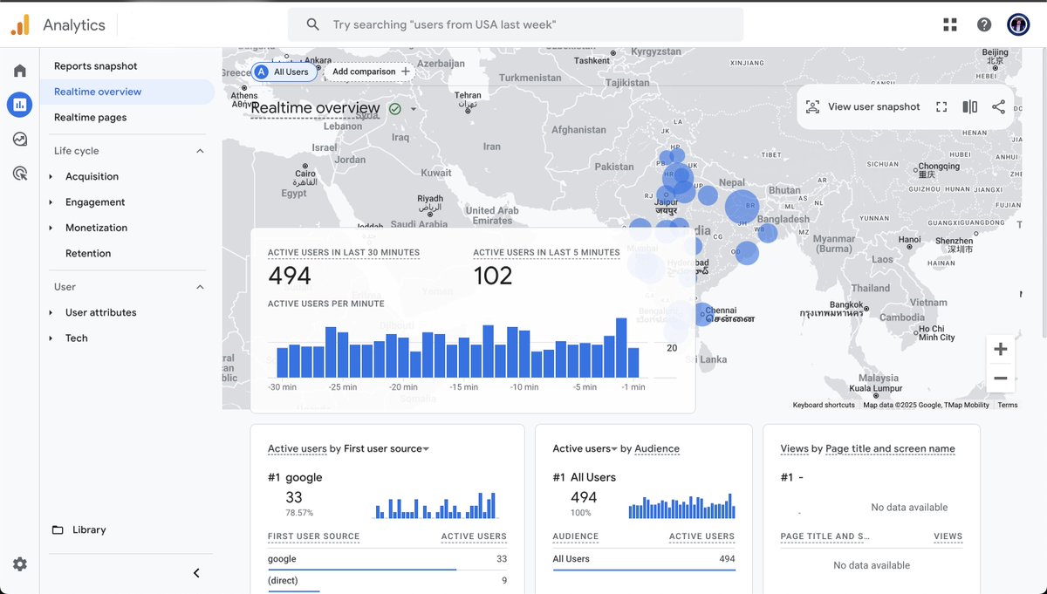Screen dimensions: 1047x594
Task: Click the -1 min bar in per-minute chart
Action: point(633,362)
